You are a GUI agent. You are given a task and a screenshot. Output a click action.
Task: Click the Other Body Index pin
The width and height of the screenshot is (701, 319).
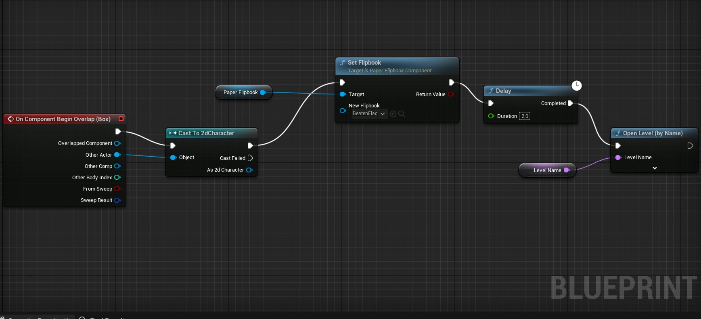click(117, 178)
